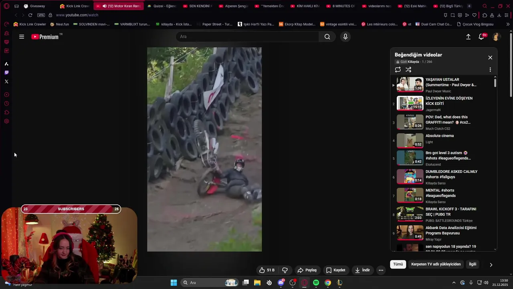
Task: Open File Explorer from the taskbar
Action: tap(257, 283)
